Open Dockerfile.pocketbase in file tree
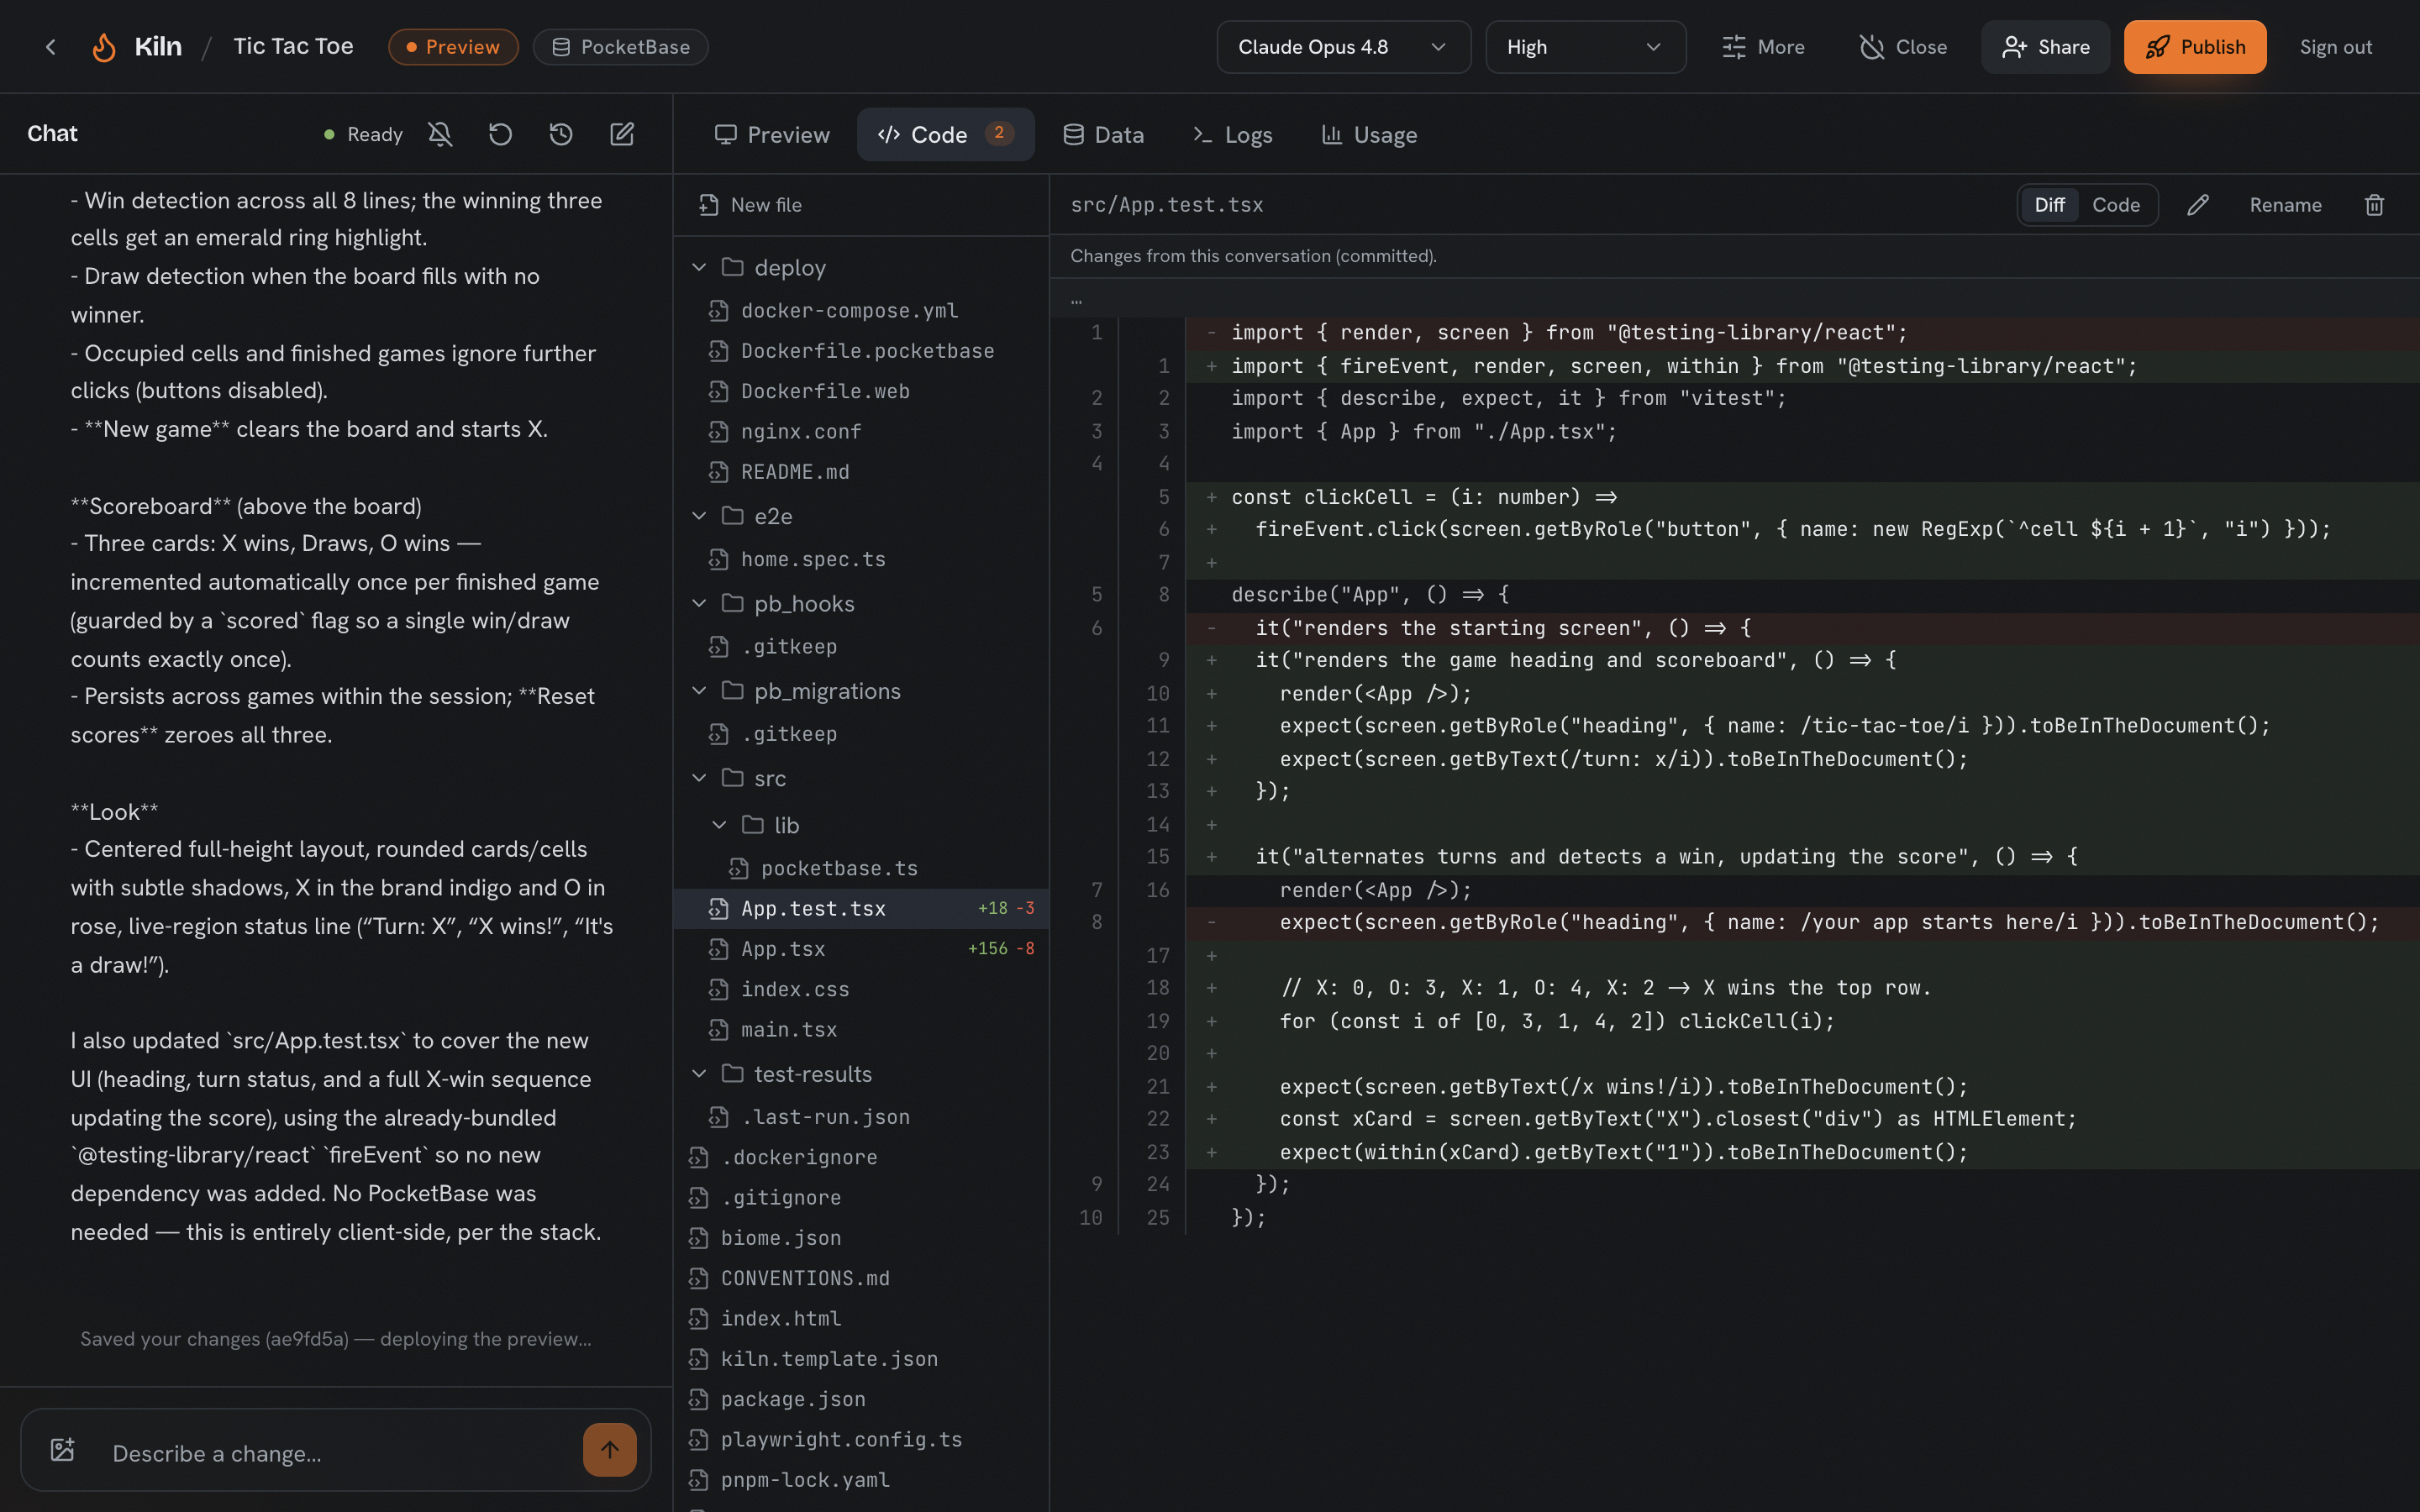Viewport: 2420px width, 1512px height. [867, 351]
